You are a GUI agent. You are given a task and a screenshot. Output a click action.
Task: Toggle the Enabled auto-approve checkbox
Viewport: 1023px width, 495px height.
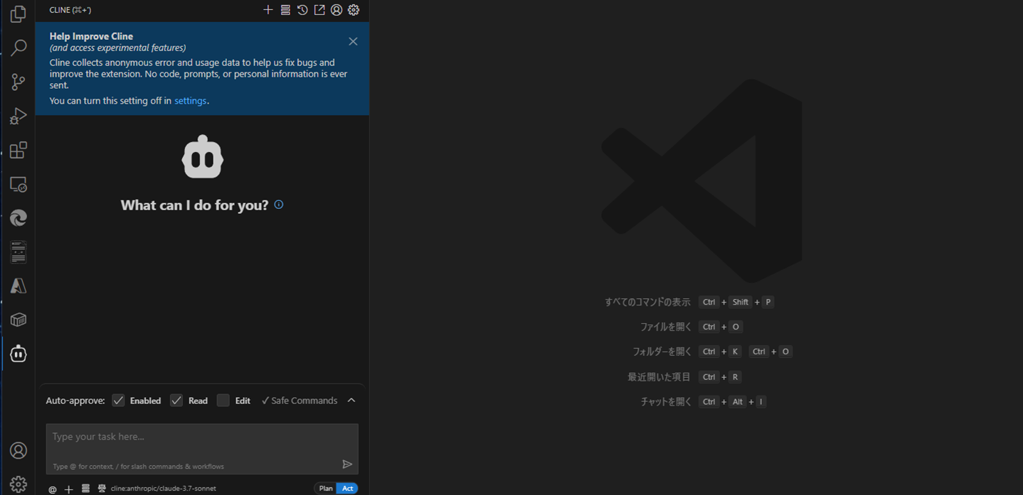[118, 401]
